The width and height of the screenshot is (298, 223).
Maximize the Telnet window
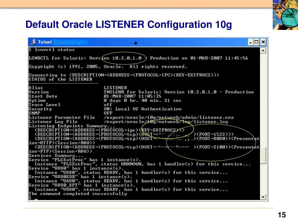(x=256, y=42)
